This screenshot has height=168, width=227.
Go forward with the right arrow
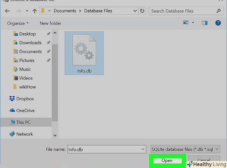point(18,11)
